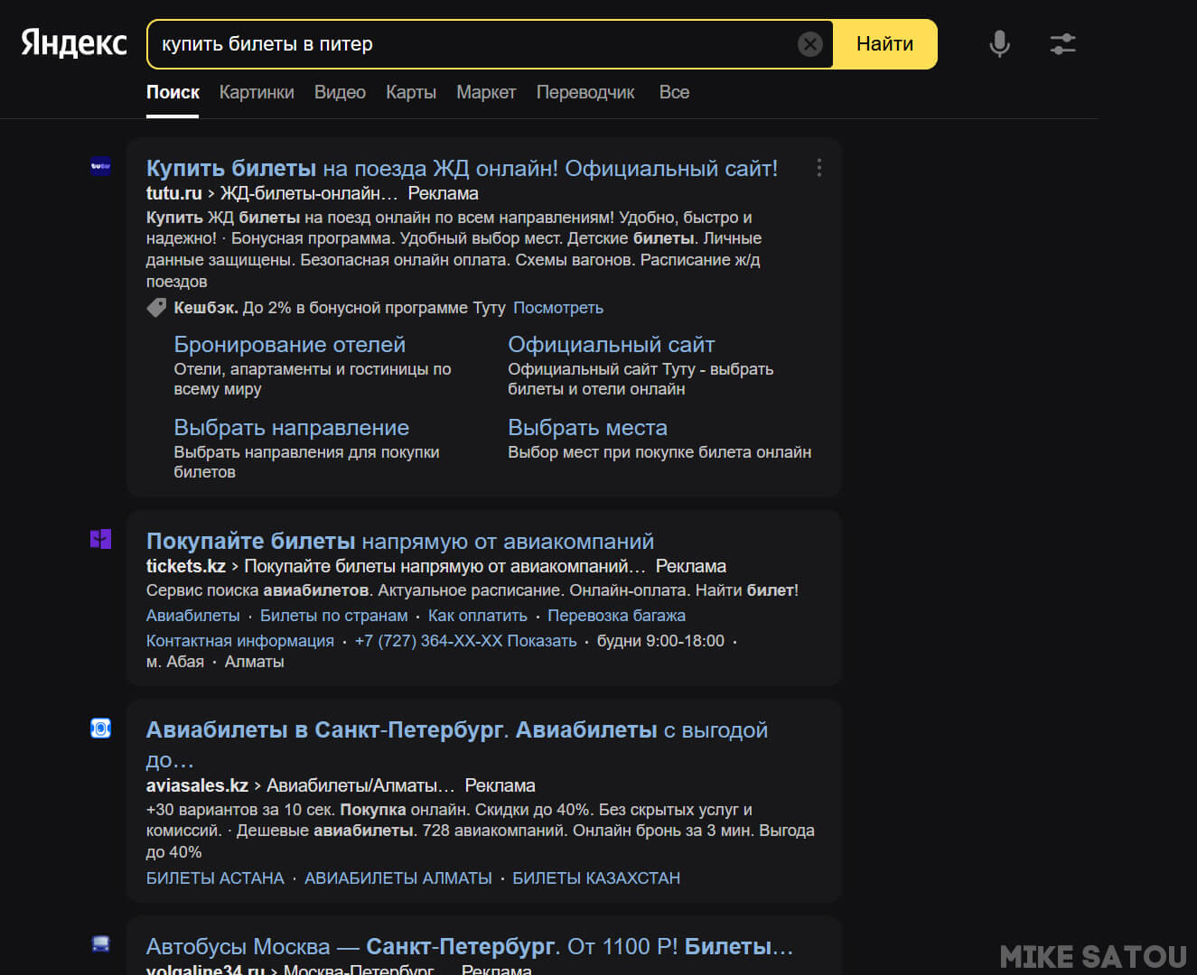Click the aviasales.kz domain link
Image resolution: width=1197 pixels, height=975 pixels.
pos(197,785)
